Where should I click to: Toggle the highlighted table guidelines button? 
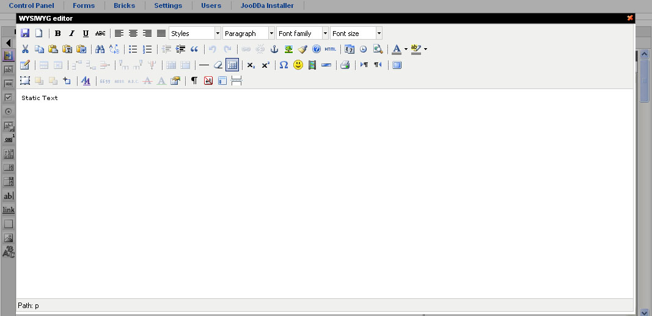coord(232,65)
